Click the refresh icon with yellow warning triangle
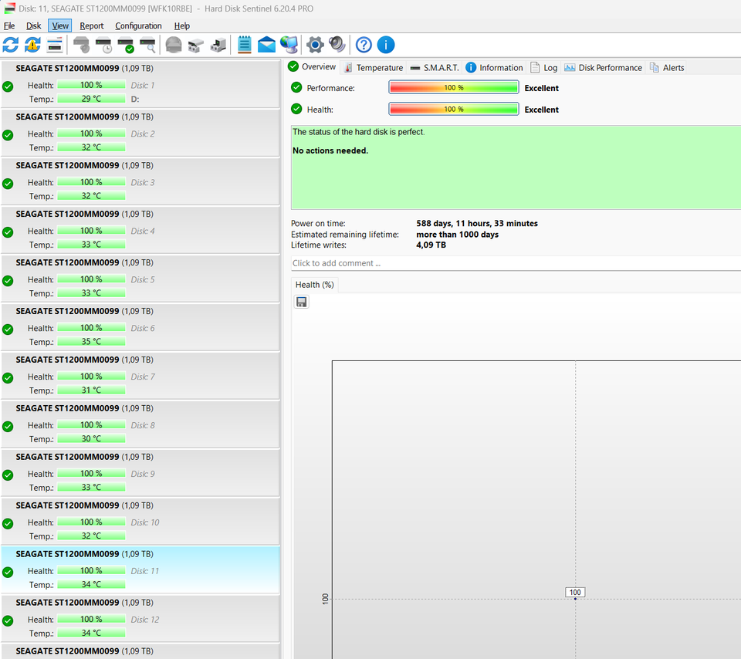 [x=32, y=45]
